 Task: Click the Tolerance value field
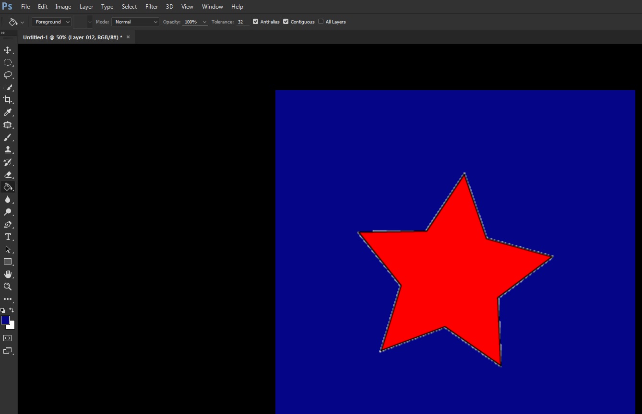click(242, 22)
